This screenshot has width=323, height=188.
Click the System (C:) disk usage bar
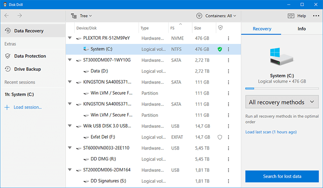pos(282,89)
